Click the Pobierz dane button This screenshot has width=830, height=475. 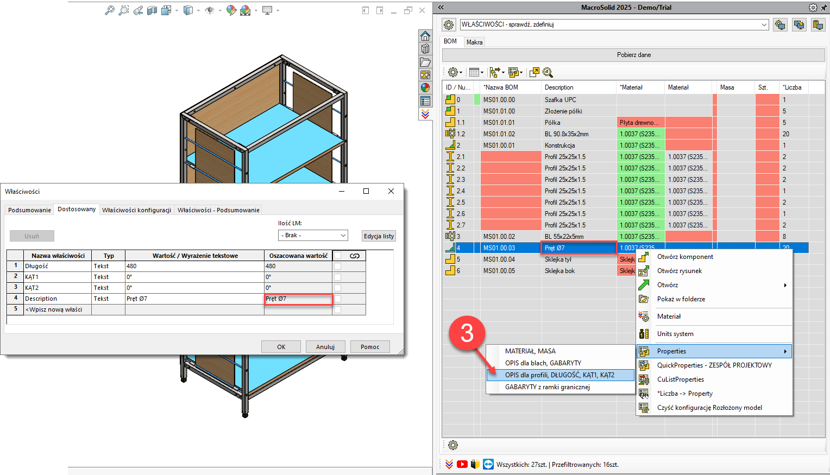click(x=633, y=55)
